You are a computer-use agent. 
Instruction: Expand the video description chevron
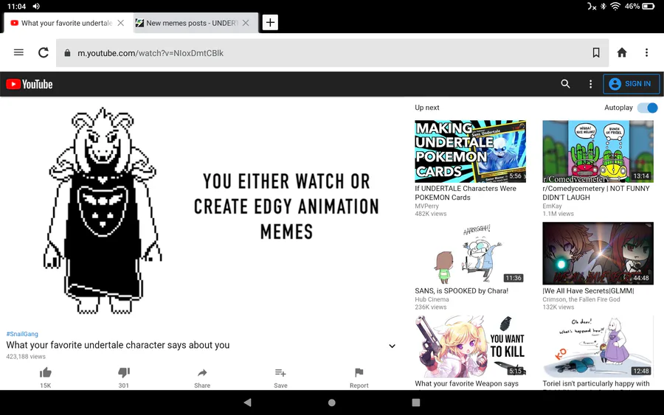click(x=392, y=346)
